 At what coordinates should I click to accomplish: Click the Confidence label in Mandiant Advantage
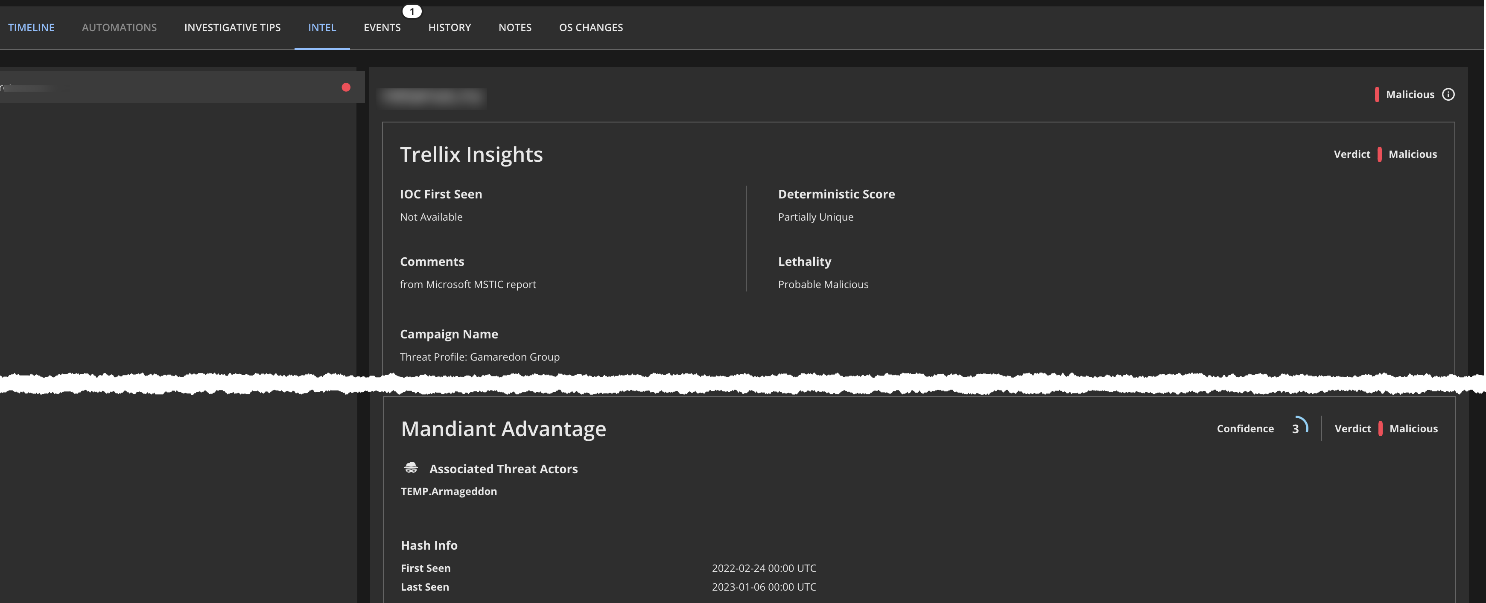coord(1245,428)
